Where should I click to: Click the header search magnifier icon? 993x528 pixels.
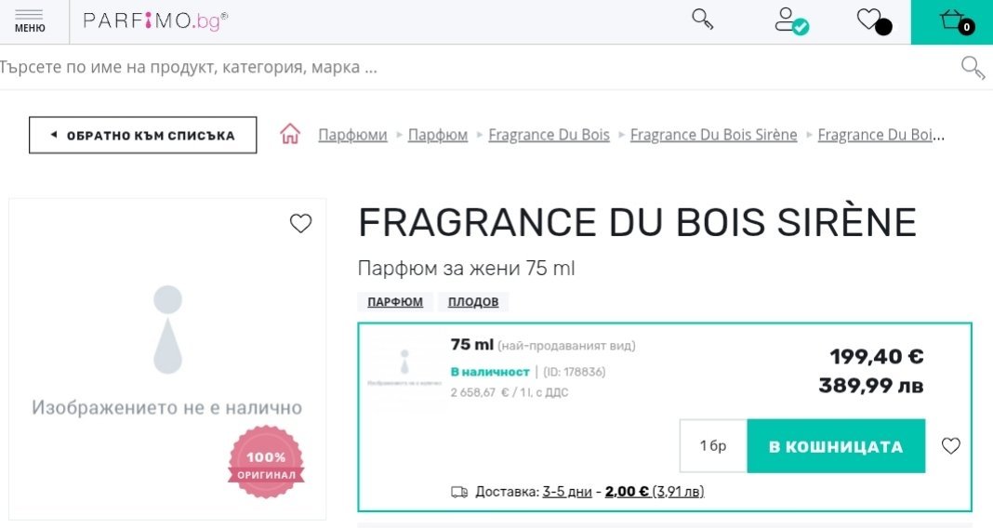(x=703, y=20)
